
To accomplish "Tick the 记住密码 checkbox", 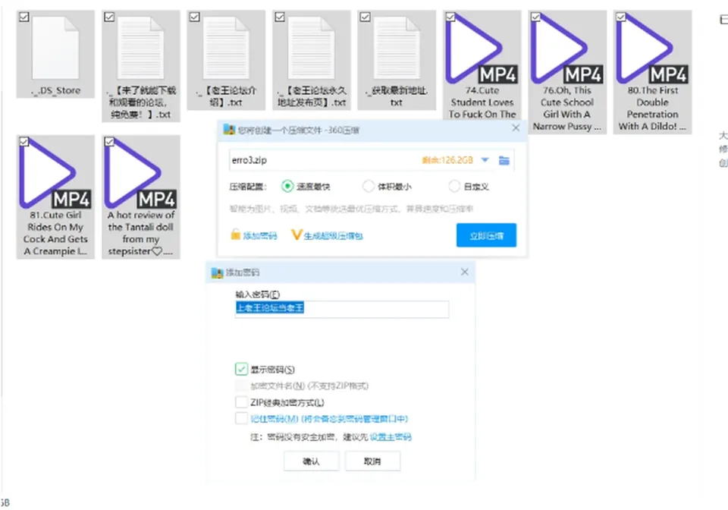I will (x=241, y=418).
